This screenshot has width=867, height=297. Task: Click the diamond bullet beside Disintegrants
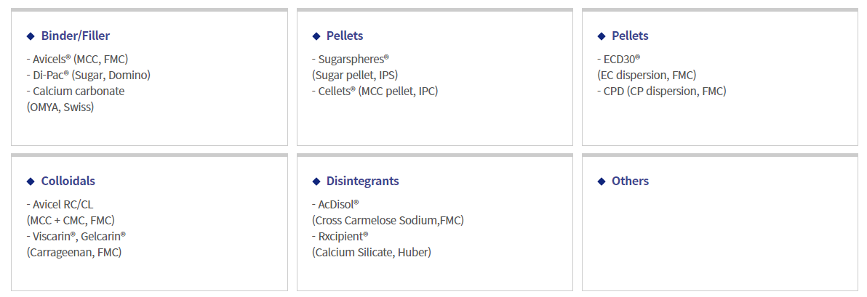click(316, 182)
